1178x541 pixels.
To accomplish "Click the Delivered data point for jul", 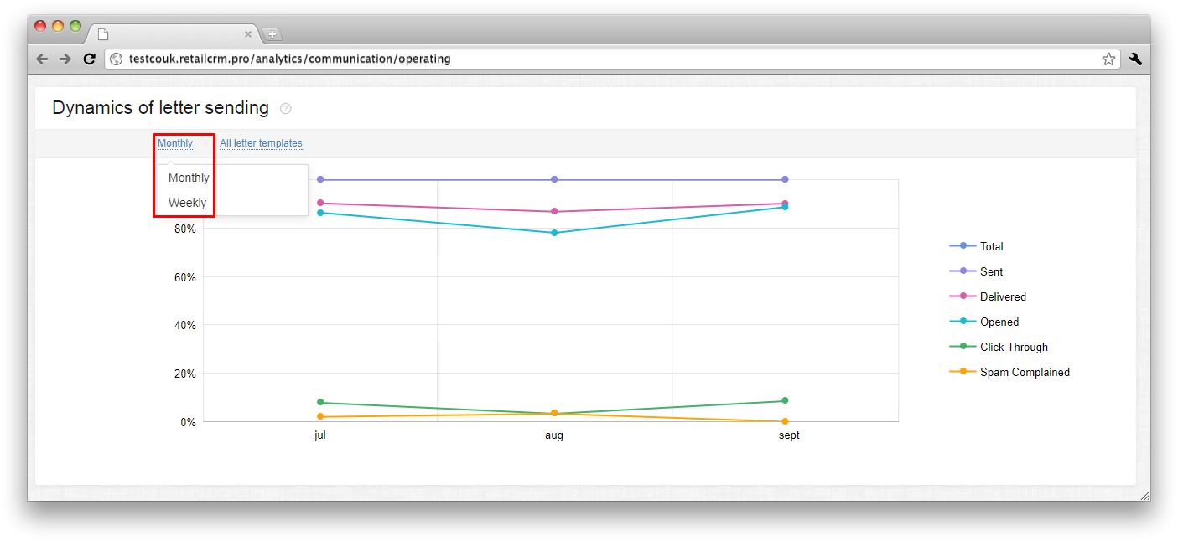I will (320, 203).
